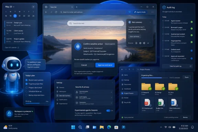Click the Audit log shield icon
Screen dimensions: 198x132
[x=164, y=8]
